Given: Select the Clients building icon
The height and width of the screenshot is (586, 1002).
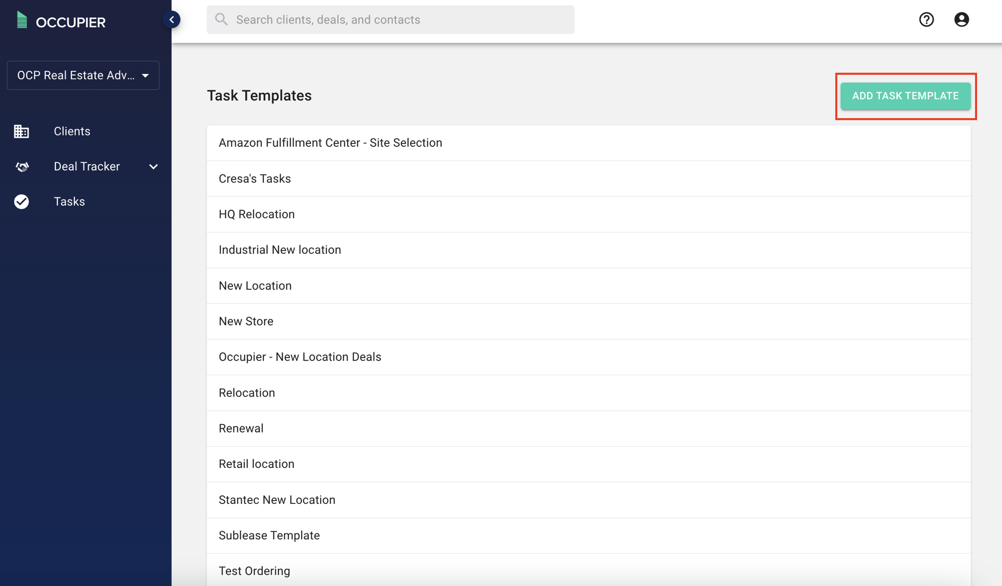Looking at the screenshot, I should click(x=21, y=131).
